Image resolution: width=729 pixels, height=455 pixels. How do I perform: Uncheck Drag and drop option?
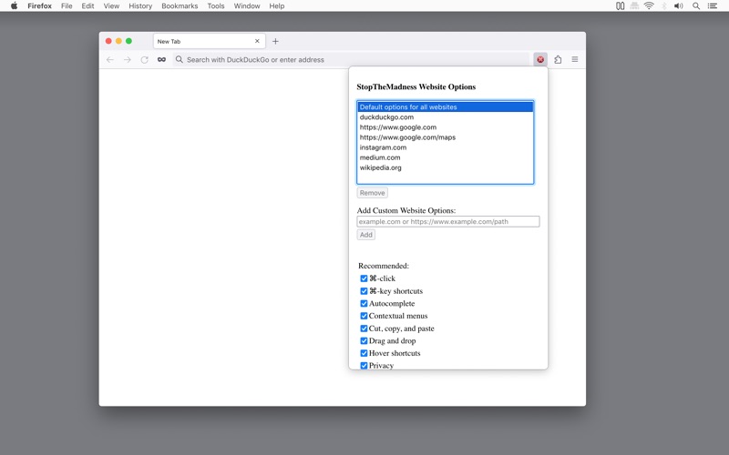point(364,340)
